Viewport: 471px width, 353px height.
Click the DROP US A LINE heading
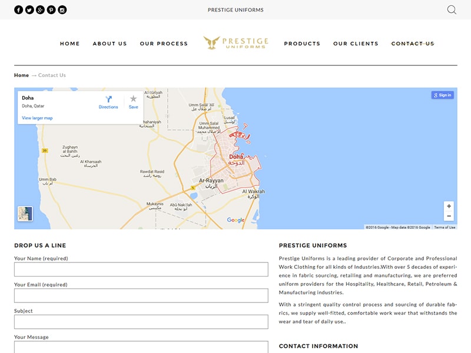click(x=40, y=245)
